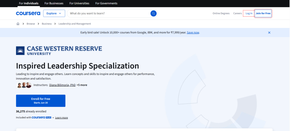Switch to For Businesses tab
The height and width of the screenshot is (131, 290).
coord(54,3)
